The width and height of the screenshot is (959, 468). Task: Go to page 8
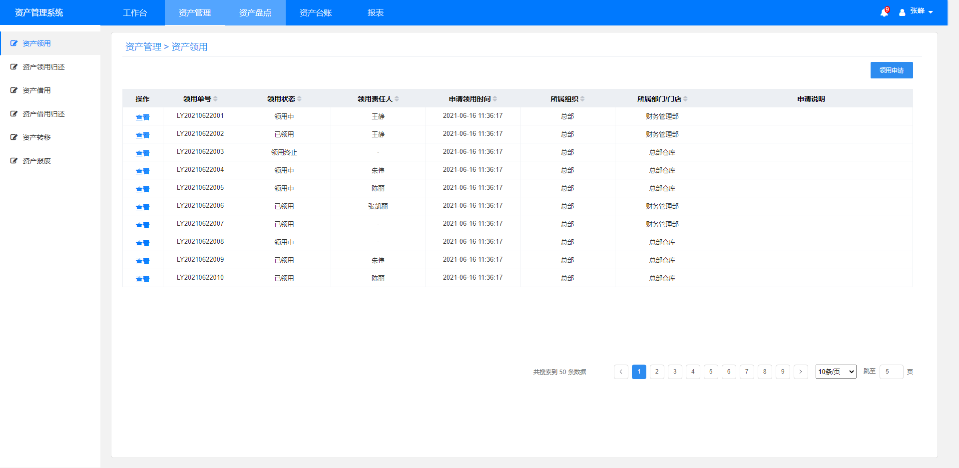pos(765,372)
